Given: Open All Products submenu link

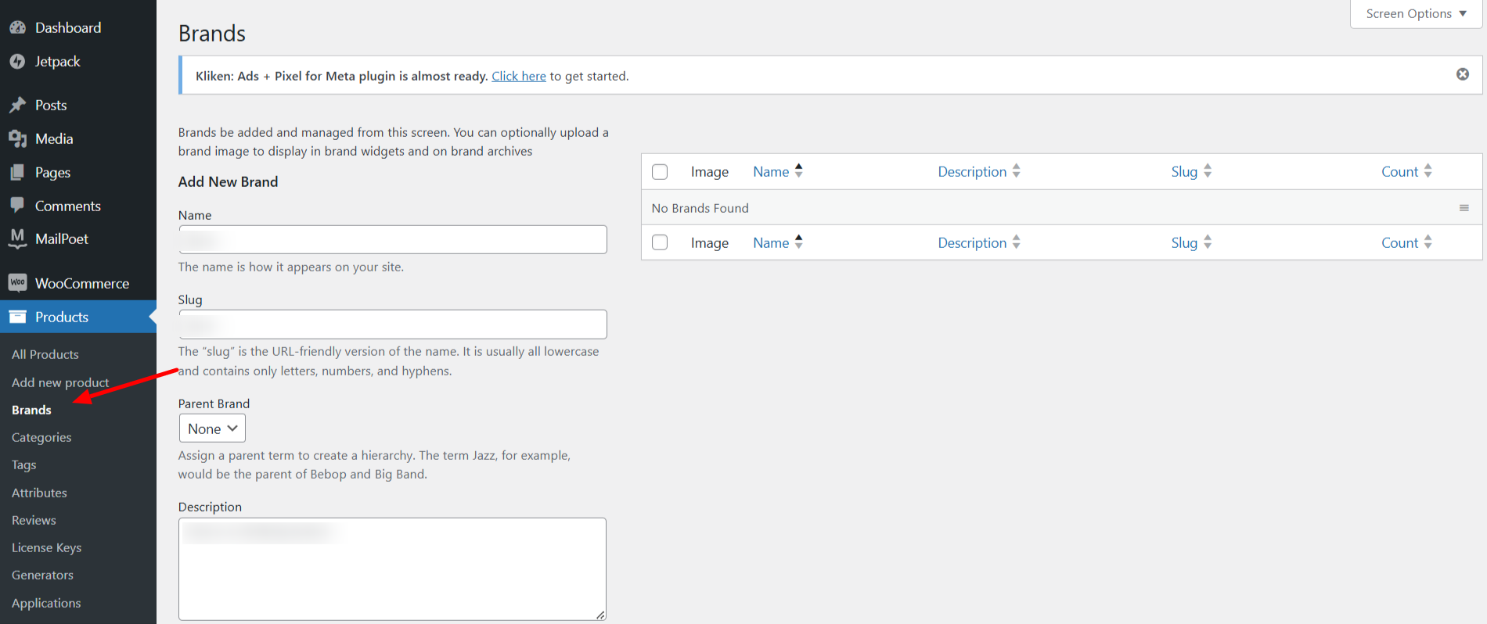Looking at the screenshot, I should click(45, 354).
